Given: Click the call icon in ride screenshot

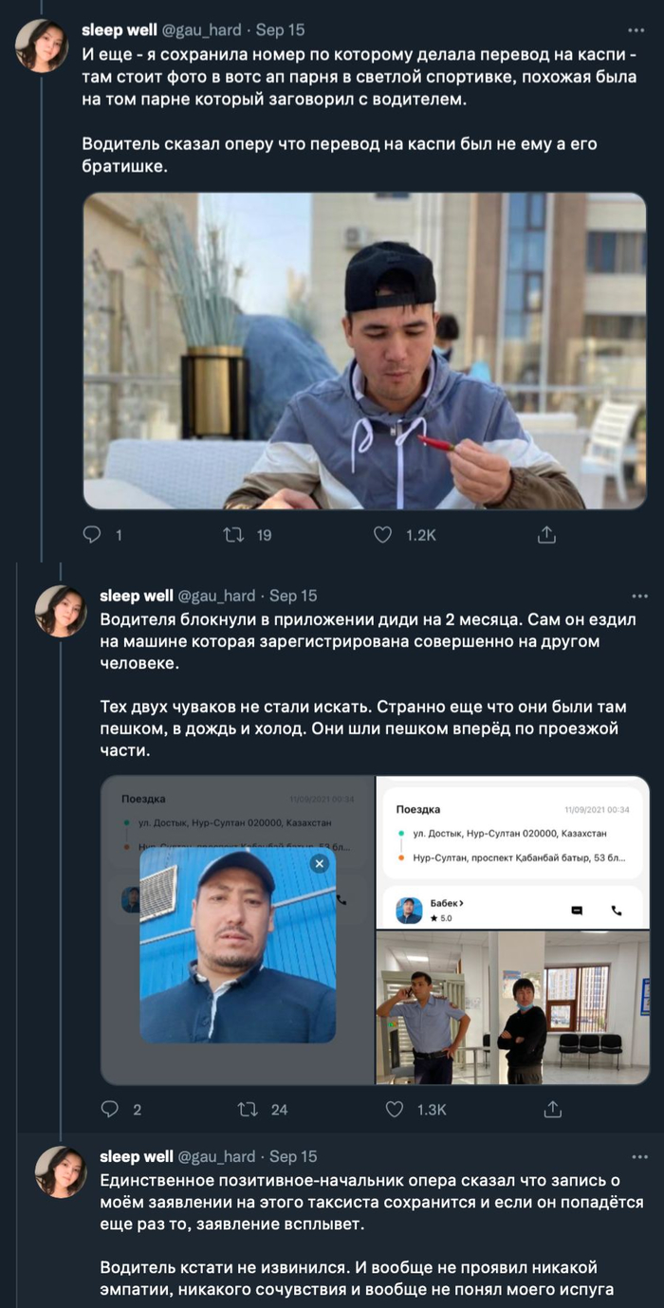Looking at the screenshot, I should [x=617, y=911].
